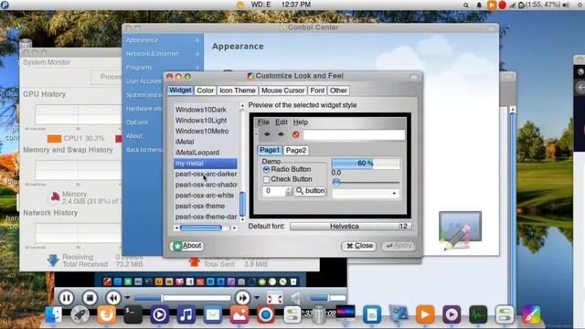Image resolution: width=585 pixels, height=329 pixels.
Task: Switch to the Color tab
Action: (205, 90)
